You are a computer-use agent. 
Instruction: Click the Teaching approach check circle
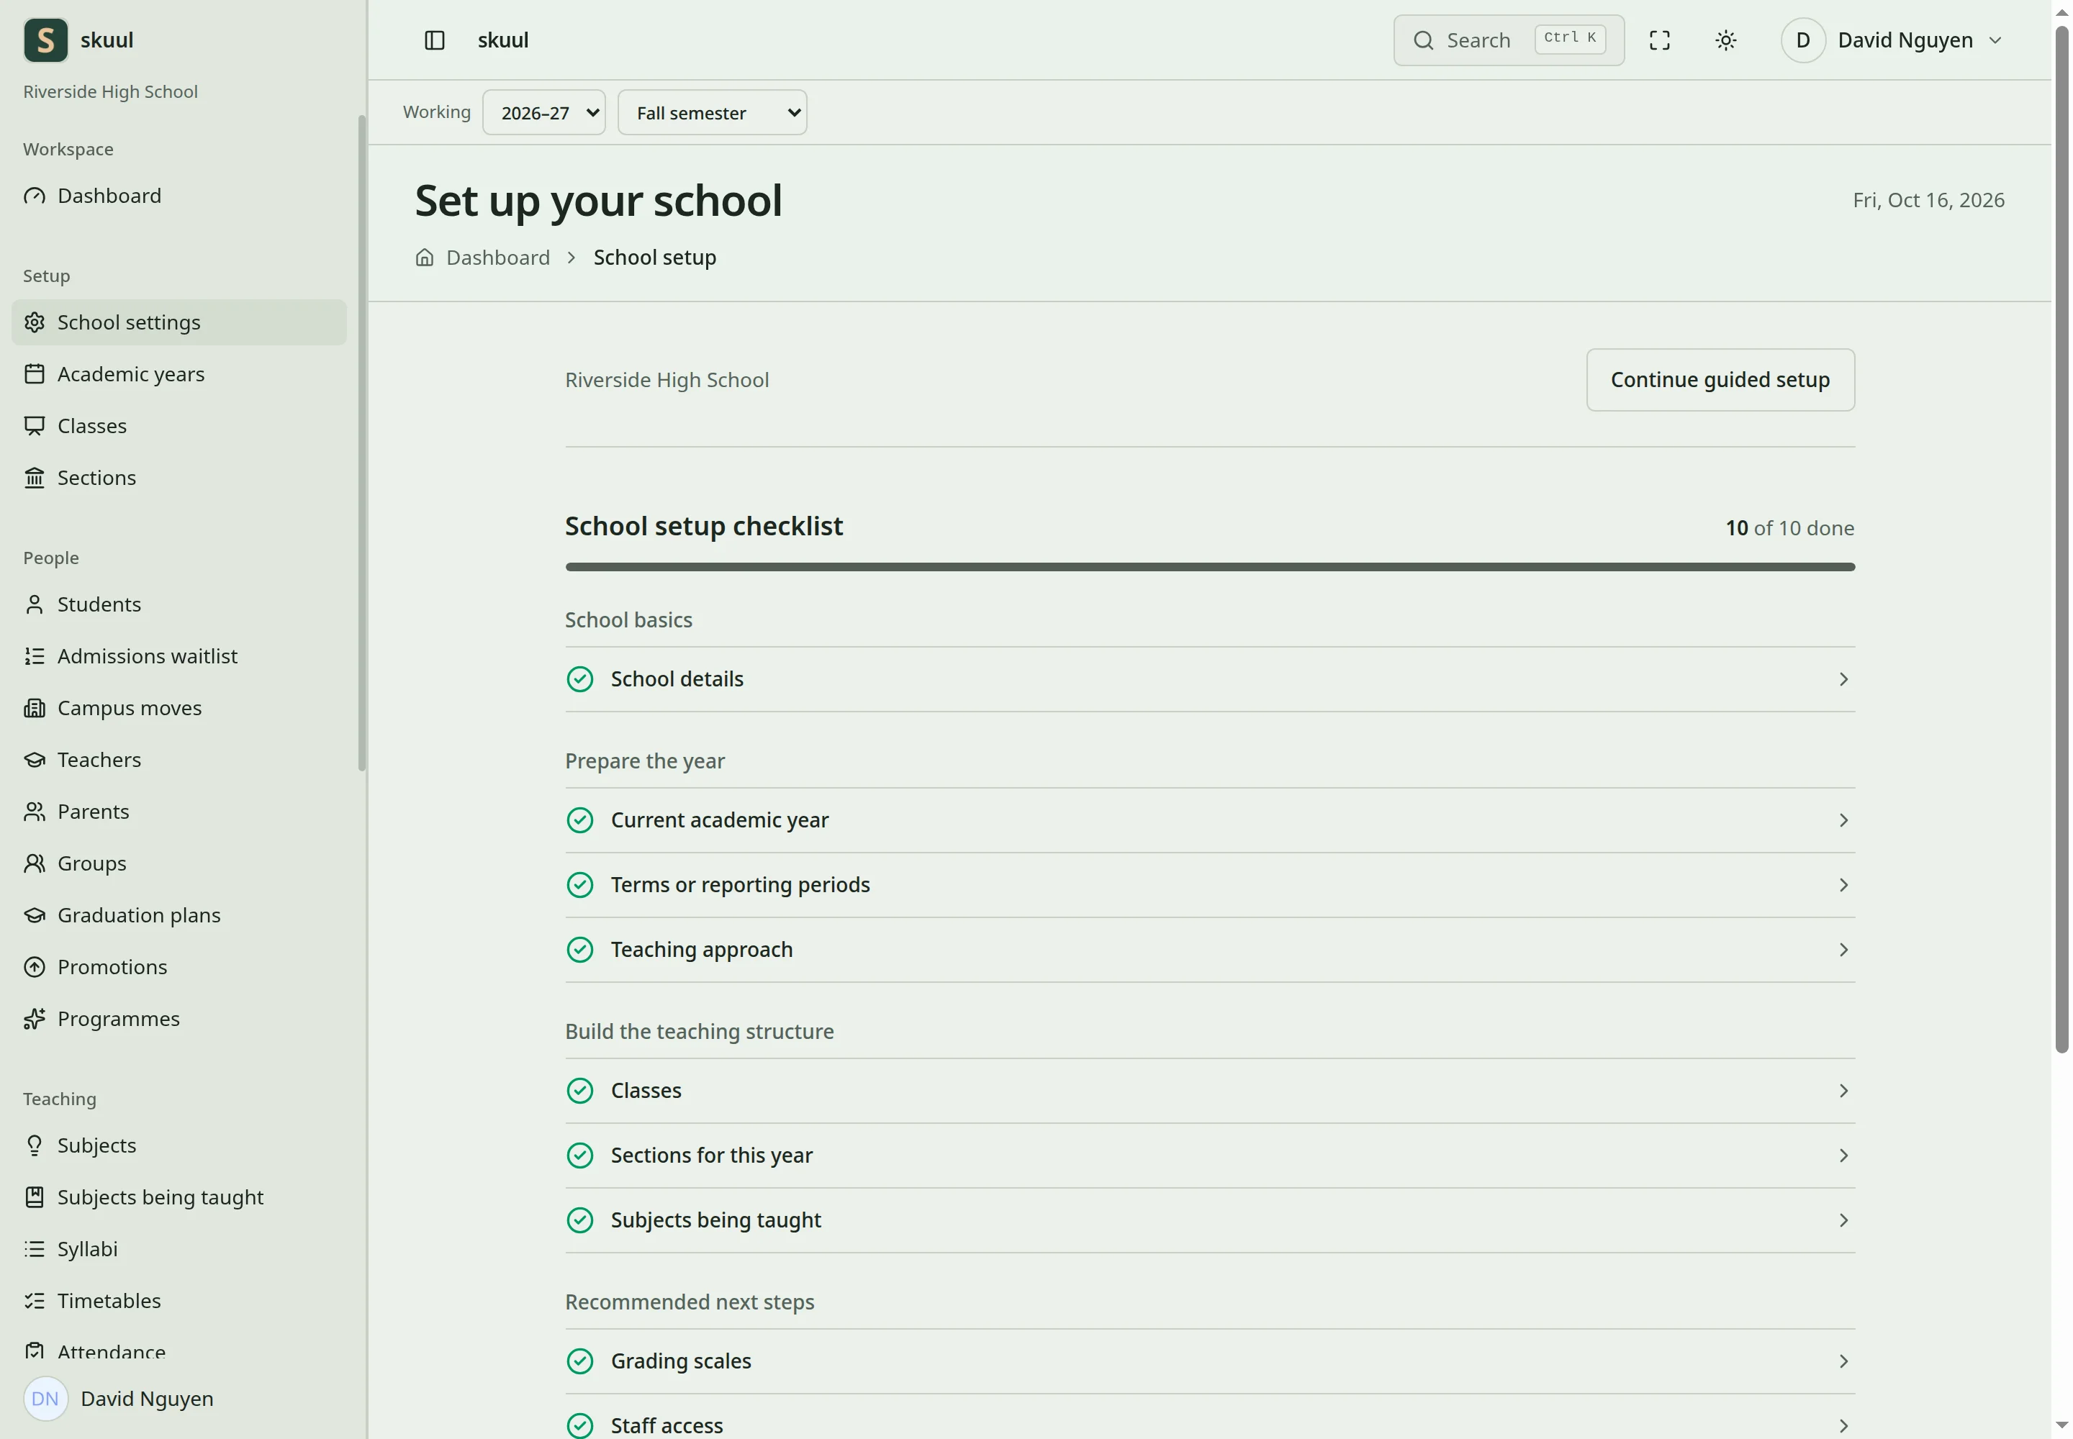pos(580,950)
